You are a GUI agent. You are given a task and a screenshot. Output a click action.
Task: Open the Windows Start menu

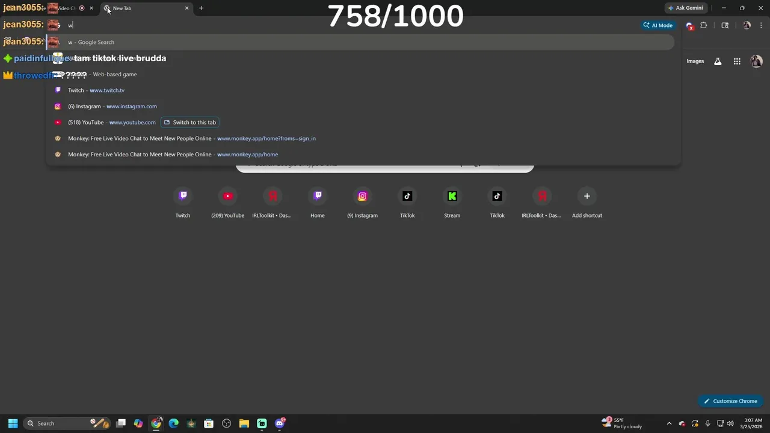click(13, 423)
